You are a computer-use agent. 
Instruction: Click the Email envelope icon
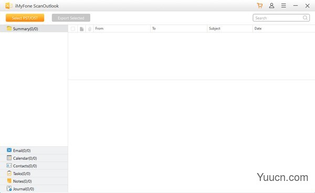(9, 150)
